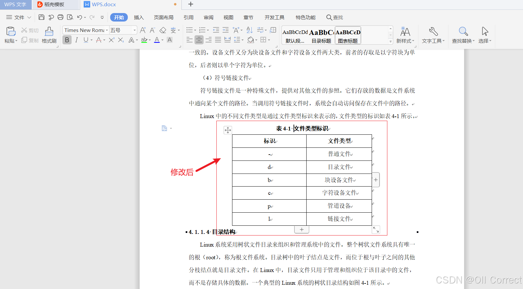Click the Undo arrow
The width and height of the screenshot is (523, 289).
[79, 17]
